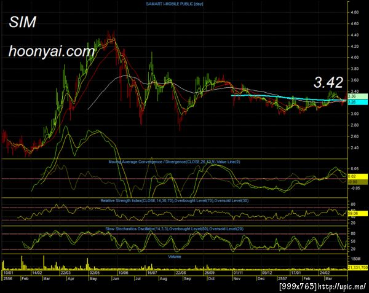Viewport: 369px width, 293px height.
Task: Click the 2557 year label on the time axis
Action: pos(282,278)
